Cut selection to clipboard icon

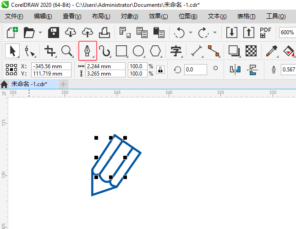pos(125,33)
